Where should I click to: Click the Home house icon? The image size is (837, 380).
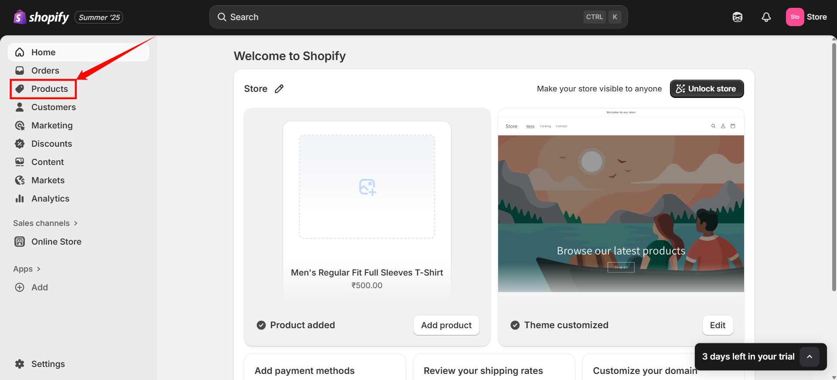coord(20,52)
